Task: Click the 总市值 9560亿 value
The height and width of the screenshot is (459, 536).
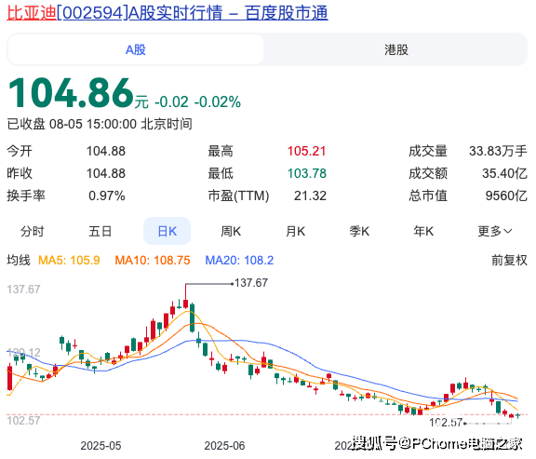Action: coord(506,196)
